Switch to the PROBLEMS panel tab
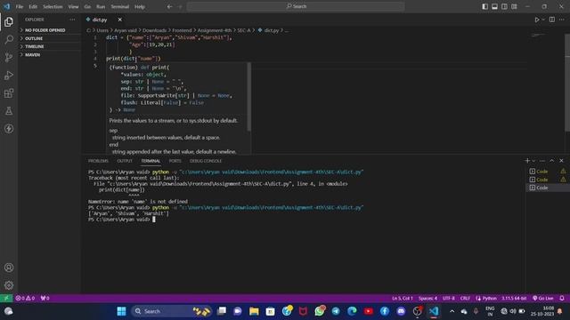 (98, 161)
